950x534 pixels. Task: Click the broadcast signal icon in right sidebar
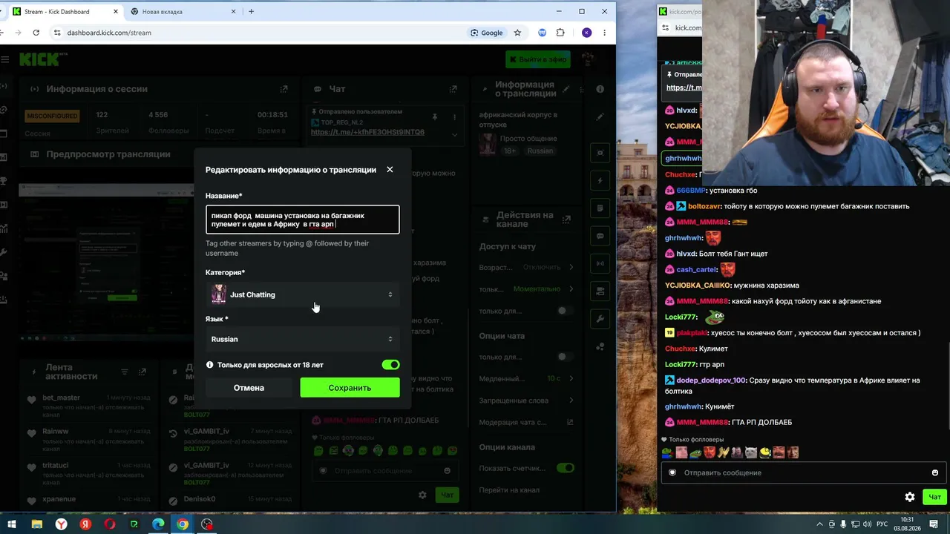click(x=600, y=263)
